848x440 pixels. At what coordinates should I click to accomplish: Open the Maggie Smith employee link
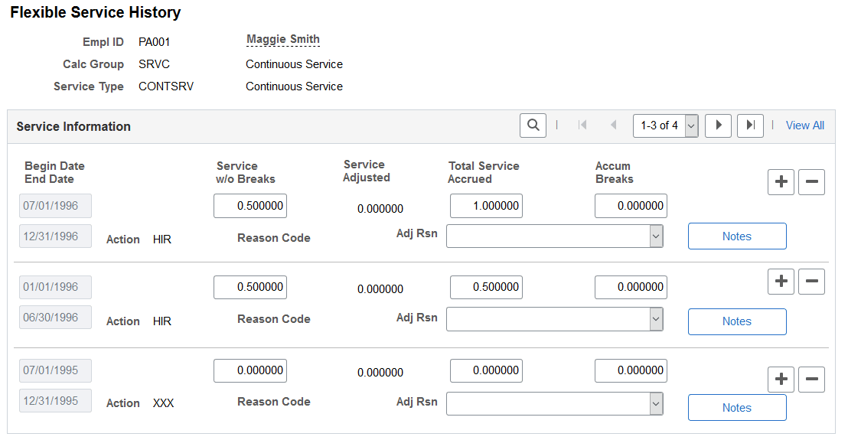coord(283,40)
